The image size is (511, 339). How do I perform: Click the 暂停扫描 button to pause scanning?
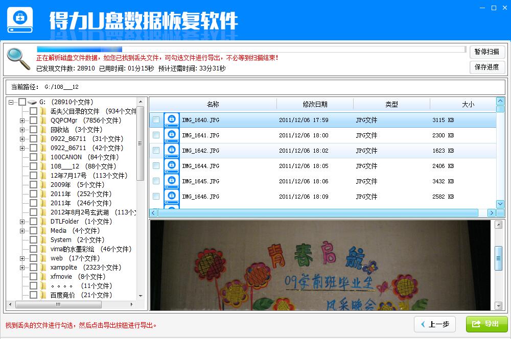(x=486, y=52)
